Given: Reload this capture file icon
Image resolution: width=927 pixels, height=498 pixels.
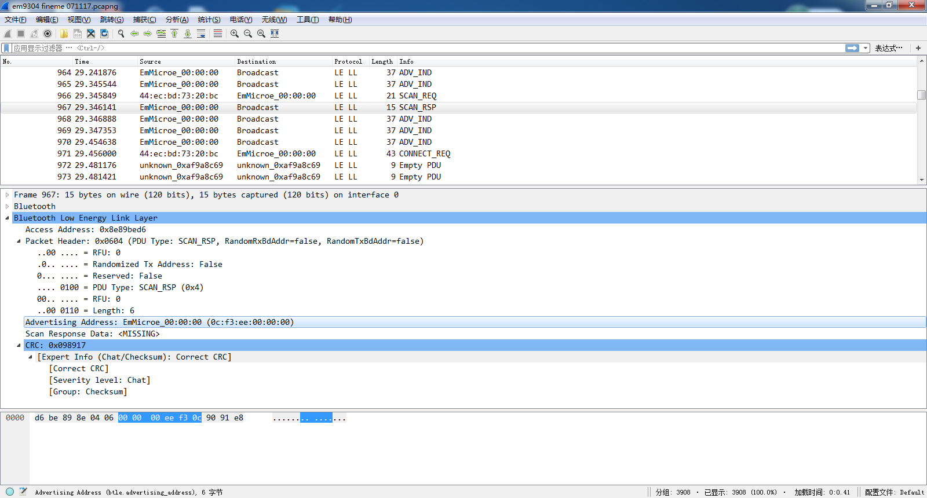Looking at the screenshot, I should click(x=104, y=34).
